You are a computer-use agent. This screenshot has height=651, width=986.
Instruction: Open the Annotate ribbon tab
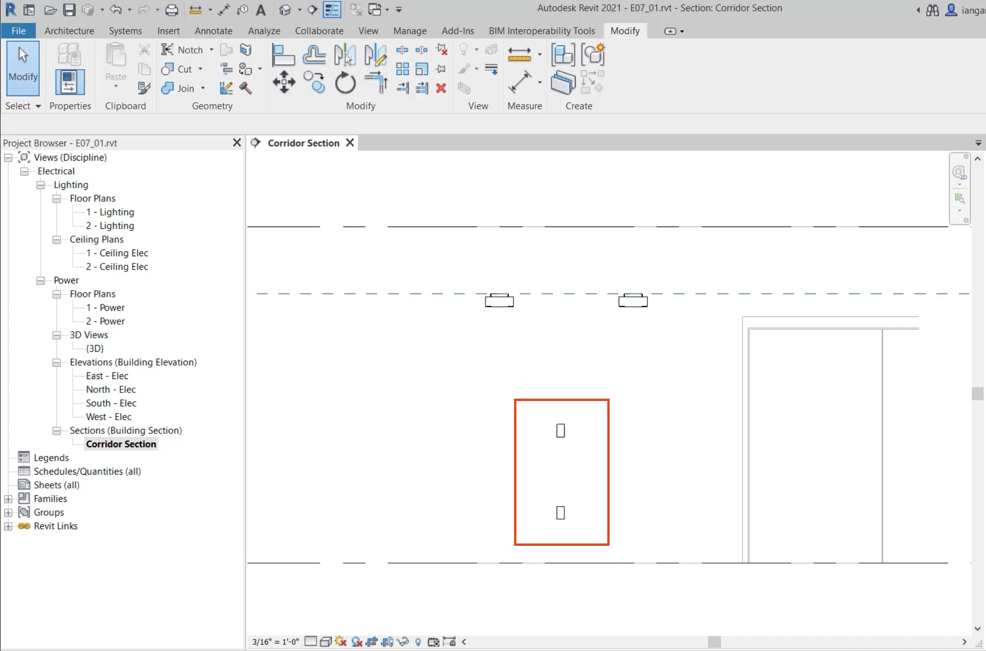pos(214,31)
